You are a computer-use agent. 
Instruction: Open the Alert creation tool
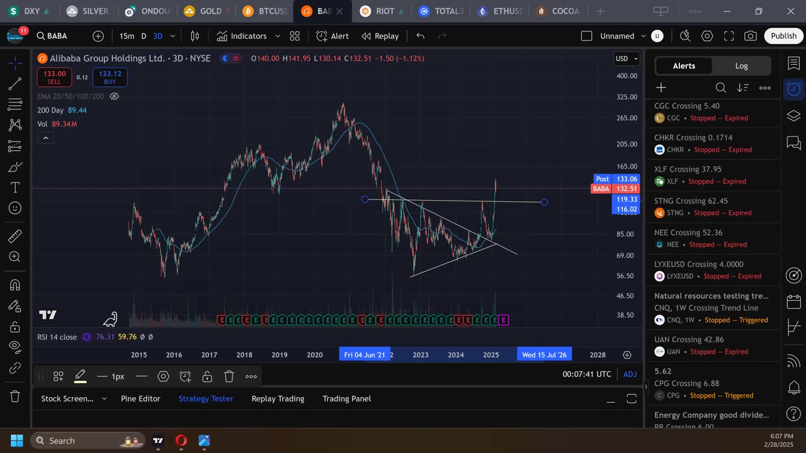(332, 36)
